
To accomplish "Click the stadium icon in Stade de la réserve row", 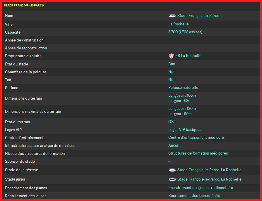I will [172, 170].
